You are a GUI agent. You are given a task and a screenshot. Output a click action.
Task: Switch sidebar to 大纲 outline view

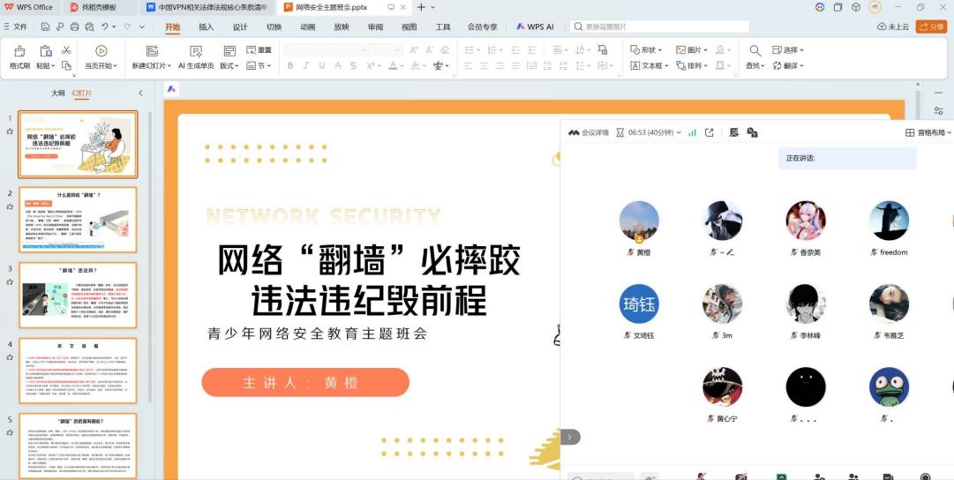(57, 93)
